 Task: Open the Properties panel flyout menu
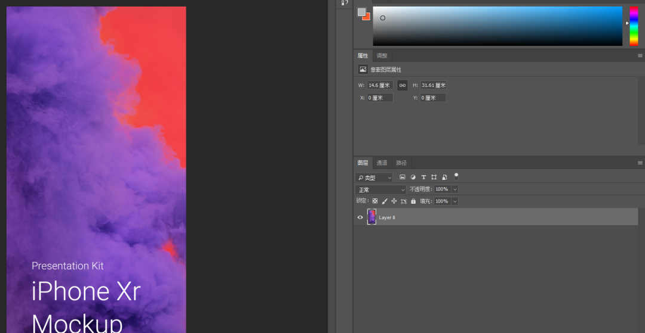(x=640, y=56)
